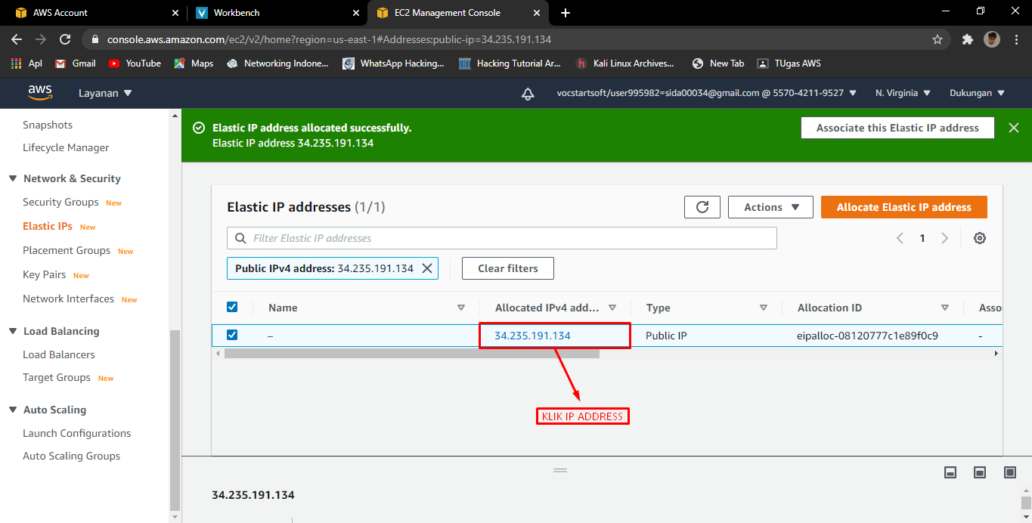Open the TUgas AWS bookmark
The height and width of the screenshot is (523, 1032).
789,63
